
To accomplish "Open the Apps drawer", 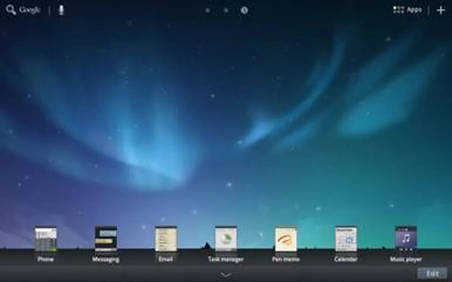I will click(407, 10).
